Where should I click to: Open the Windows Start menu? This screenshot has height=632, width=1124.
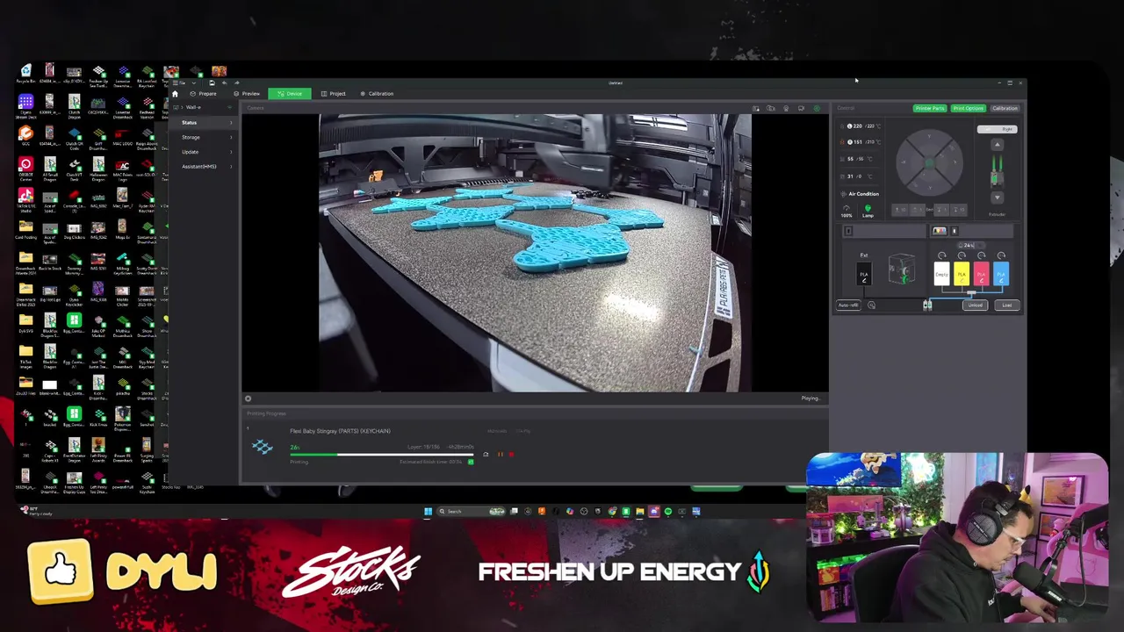pyautogui.click(x=428, y=511)
